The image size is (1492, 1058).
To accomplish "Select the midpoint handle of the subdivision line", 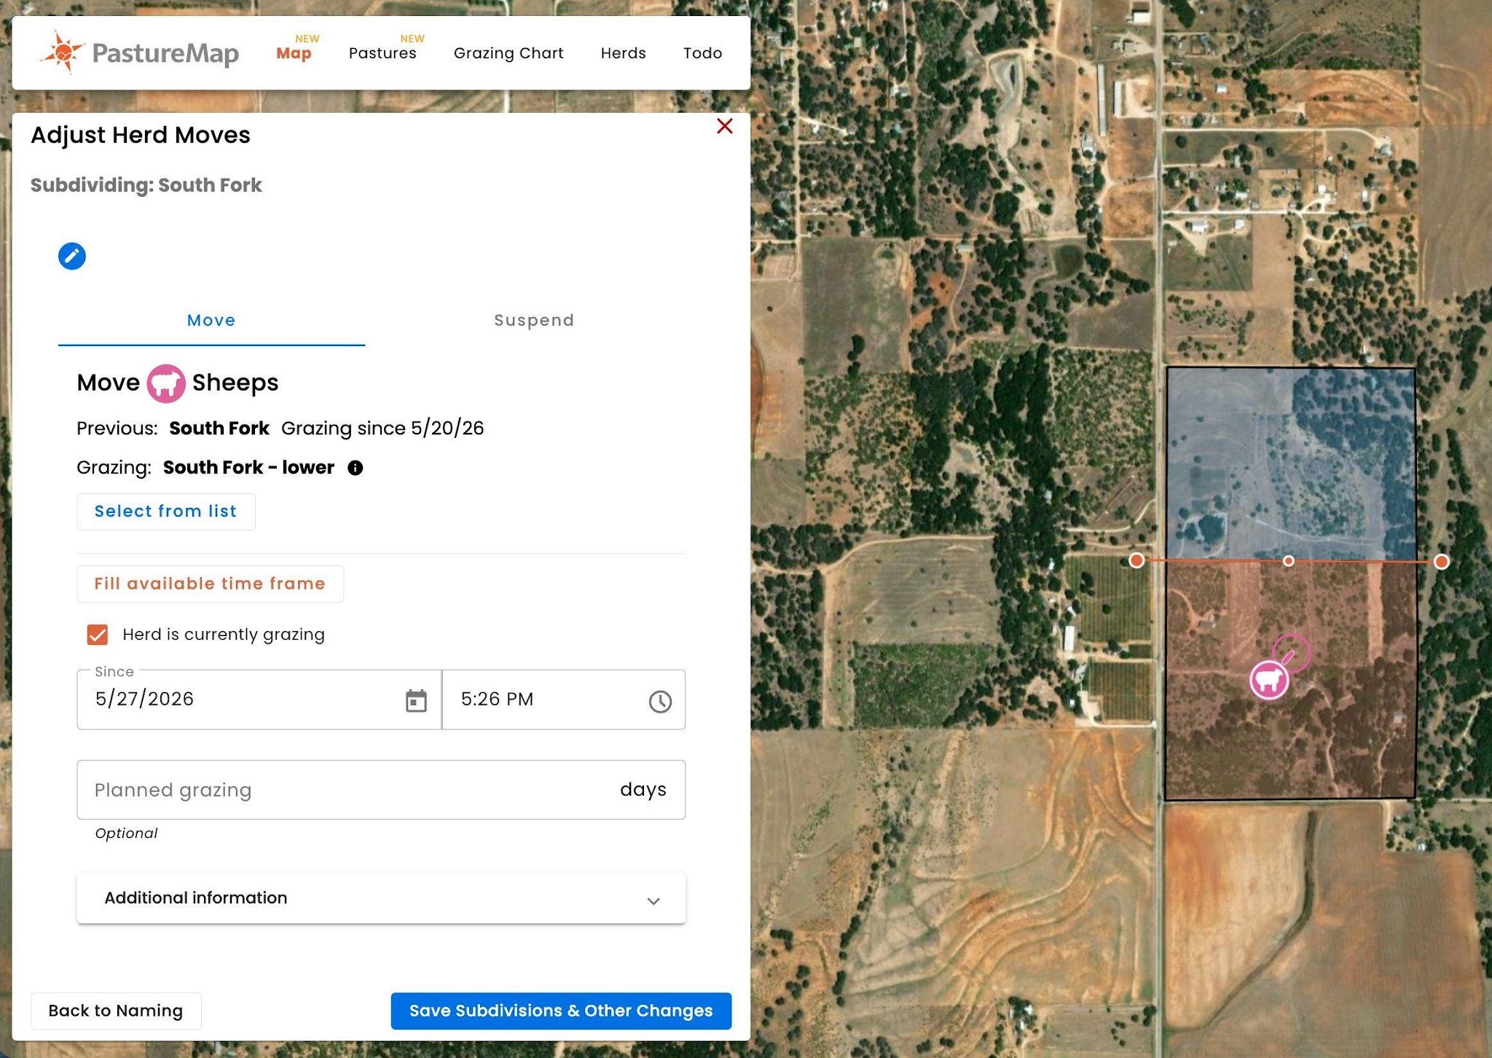I will pos(1289,561).
